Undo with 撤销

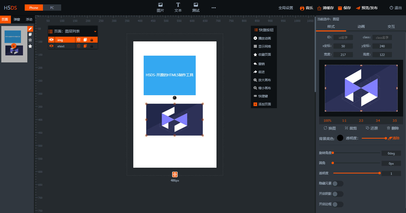(259, 64)
